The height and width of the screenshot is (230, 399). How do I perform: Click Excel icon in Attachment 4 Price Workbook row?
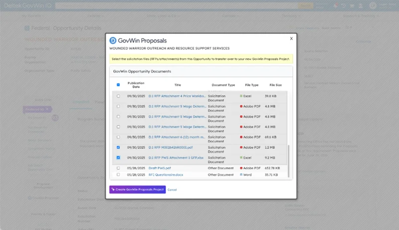point(241,96)
